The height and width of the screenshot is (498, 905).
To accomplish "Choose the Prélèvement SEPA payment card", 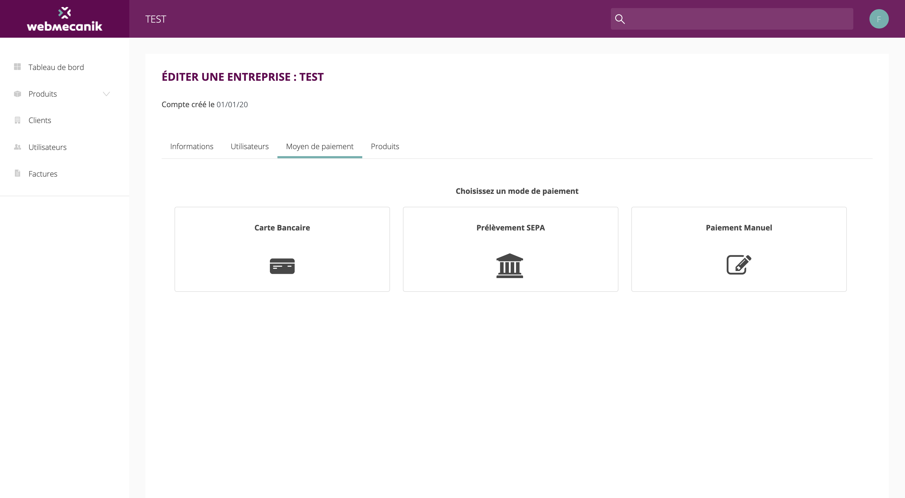I will [510, 249].
